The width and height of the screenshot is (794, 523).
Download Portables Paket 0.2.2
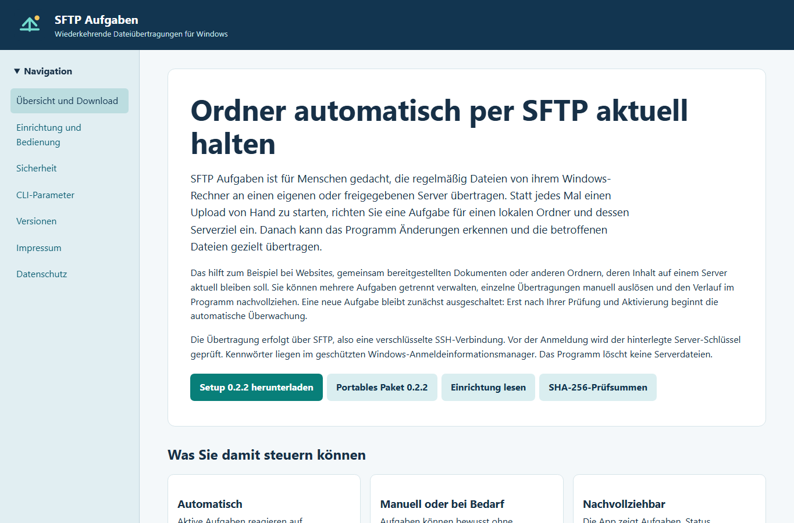click(382, 388)
